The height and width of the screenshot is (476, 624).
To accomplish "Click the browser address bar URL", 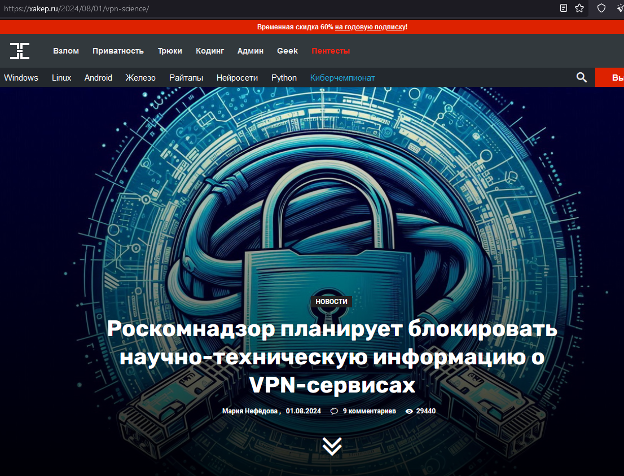I will [76, 8].
